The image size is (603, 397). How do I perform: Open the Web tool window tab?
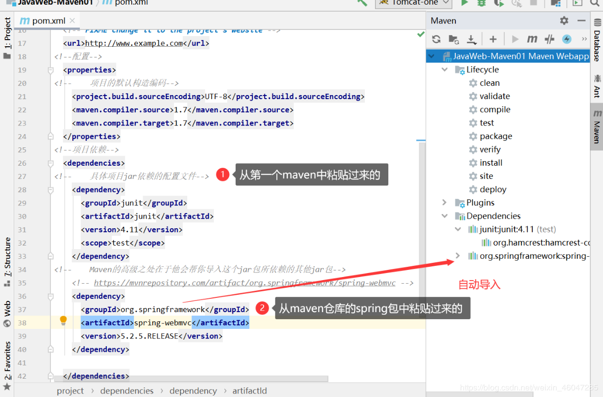point(7,314)
